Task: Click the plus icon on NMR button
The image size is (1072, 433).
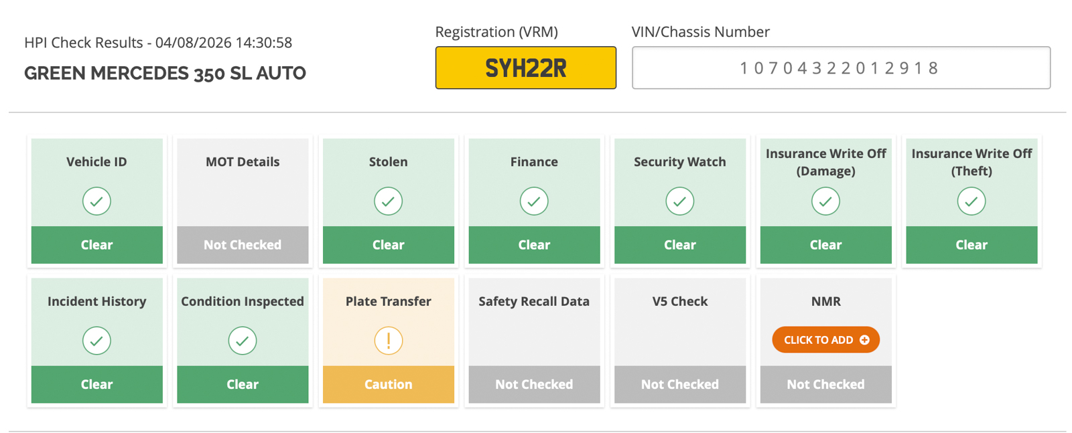Action: pos(864,340)
